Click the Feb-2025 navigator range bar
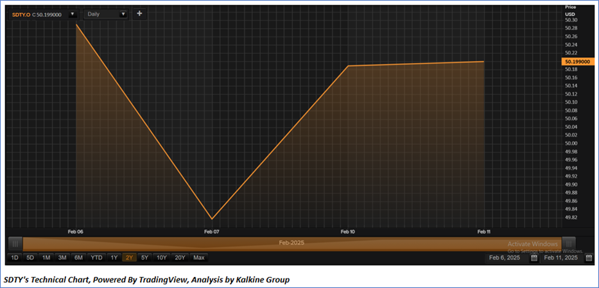The image size is (599, 288). (x=292, y=243)
